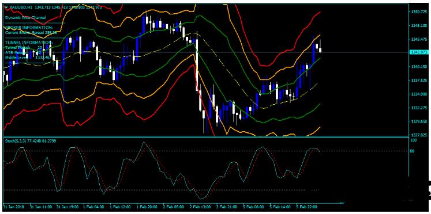
Task: Click the 1350.725 price scale label
Action: (418, 12)
